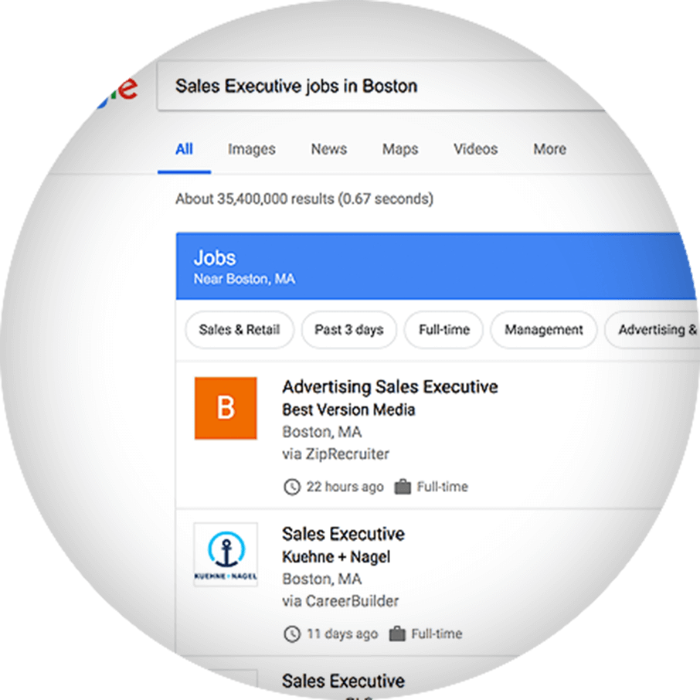Toggle the Past 3 days filter chip
The width and height of the screenshot is (700, 700).
click(x=348, y=329)
